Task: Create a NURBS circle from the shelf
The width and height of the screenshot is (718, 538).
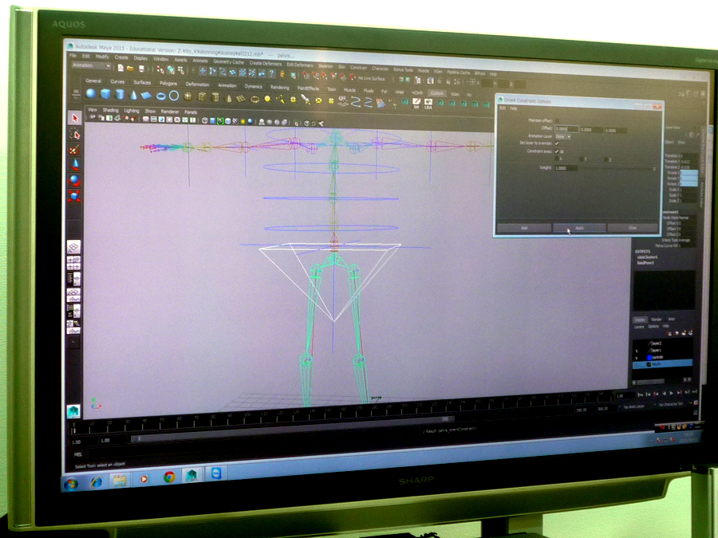Action: click(174, 96)
